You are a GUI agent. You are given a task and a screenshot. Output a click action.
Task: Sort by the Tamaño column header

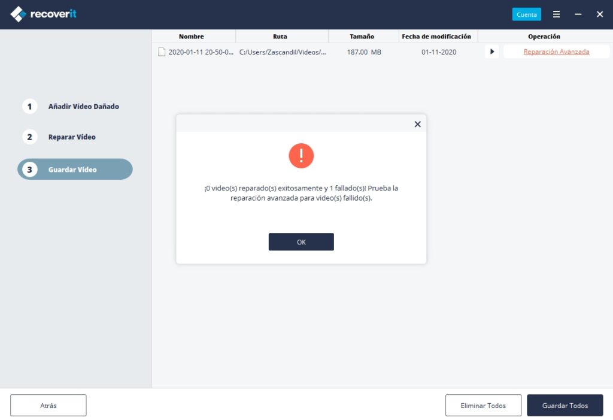coord(362,37)
